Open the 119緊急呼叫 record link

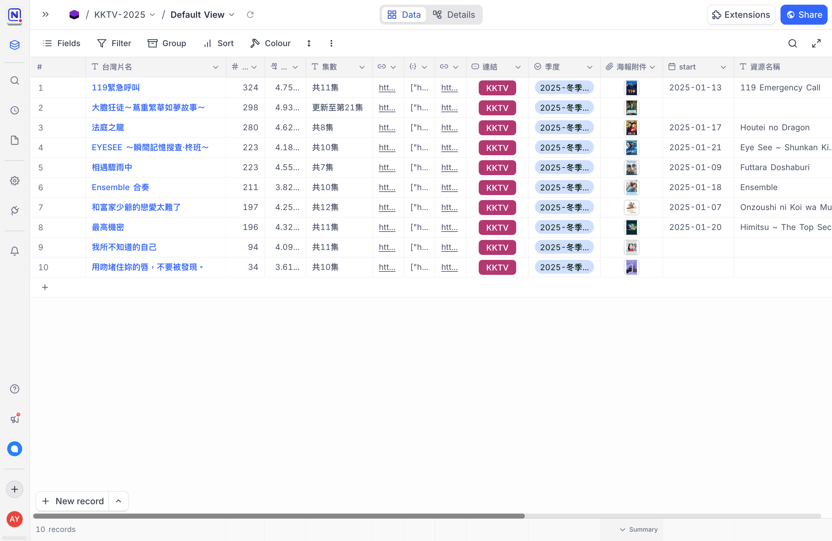point(116,88)
